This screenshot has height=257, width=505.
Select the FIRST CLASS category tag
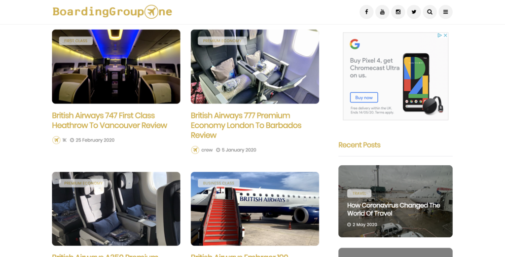[x=75, y=41]
